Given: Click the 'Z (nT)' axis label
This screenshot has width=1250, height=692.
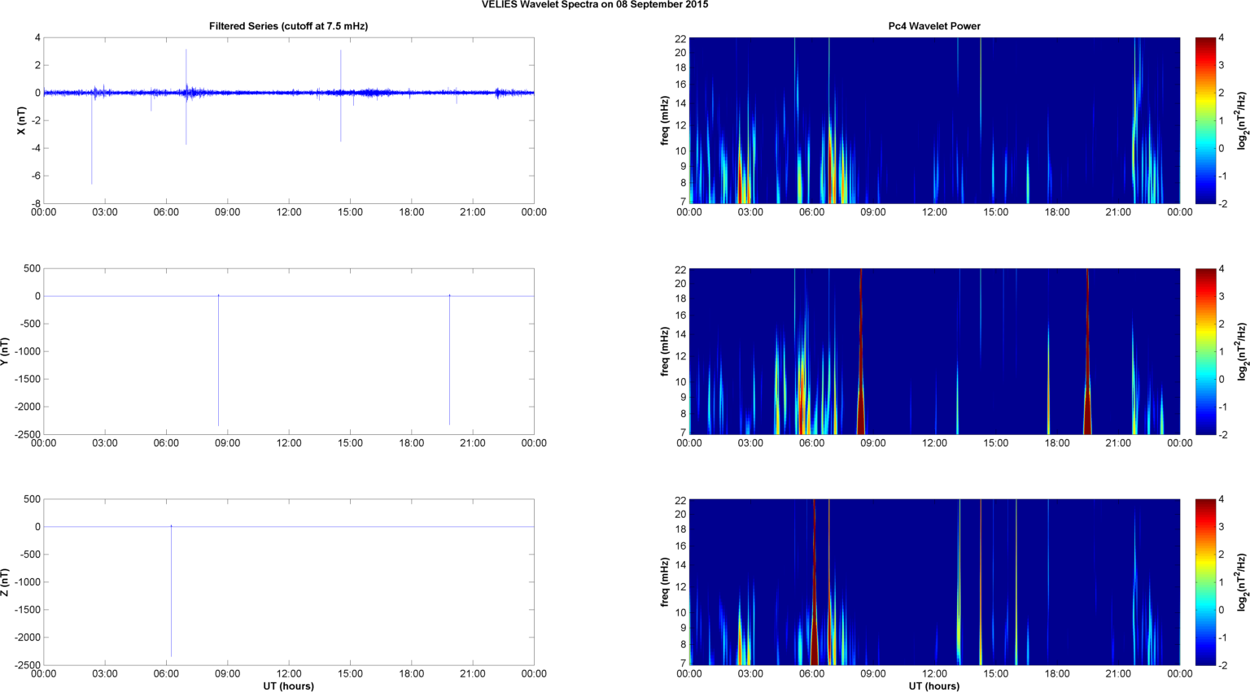Looking at the screenshot, I should (5, 582).
